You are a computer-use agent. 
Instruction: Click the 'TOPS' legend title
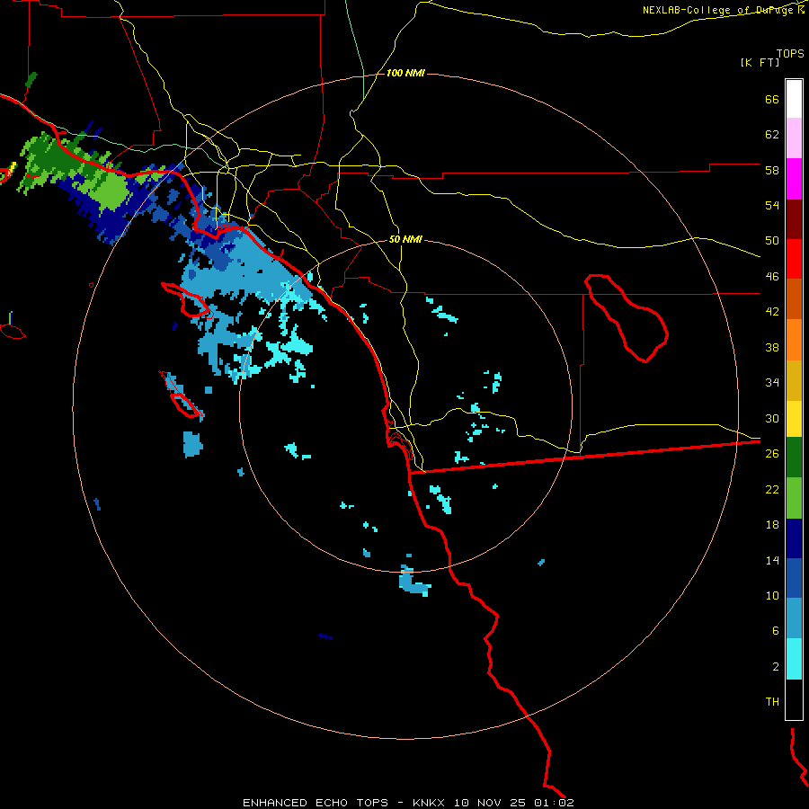tap(790, 53)
